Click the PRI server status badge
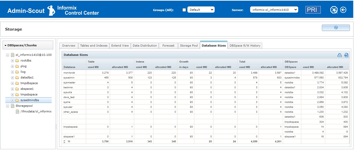Image resolution: width=354 pixels, height=150 pixels. click(313, 10)
